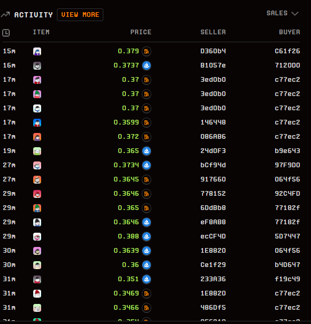Click the BUYER column header
The image size is (311, 324).
(289, 32)
